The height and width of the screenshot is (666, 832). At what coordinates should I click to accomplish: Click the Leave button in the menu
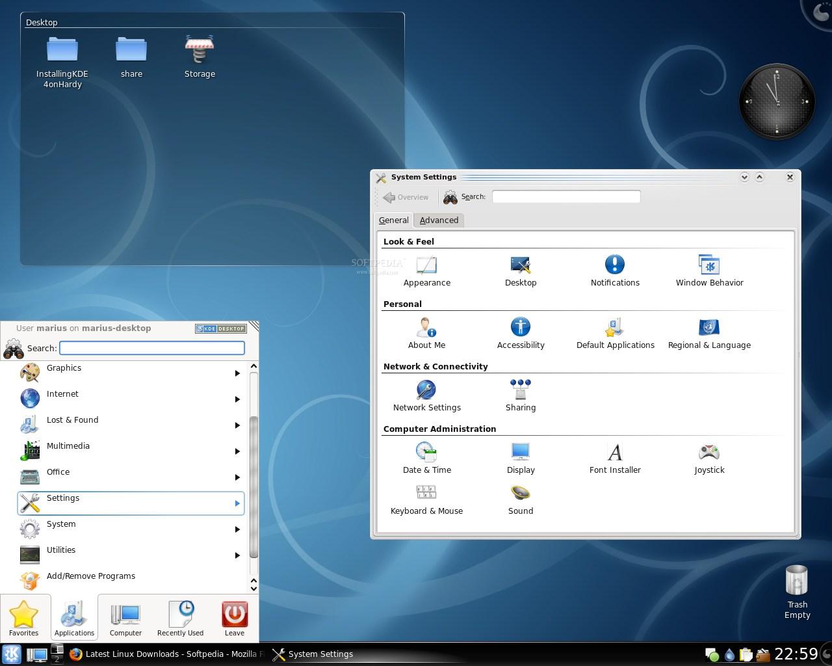click(x=234, y=617)
